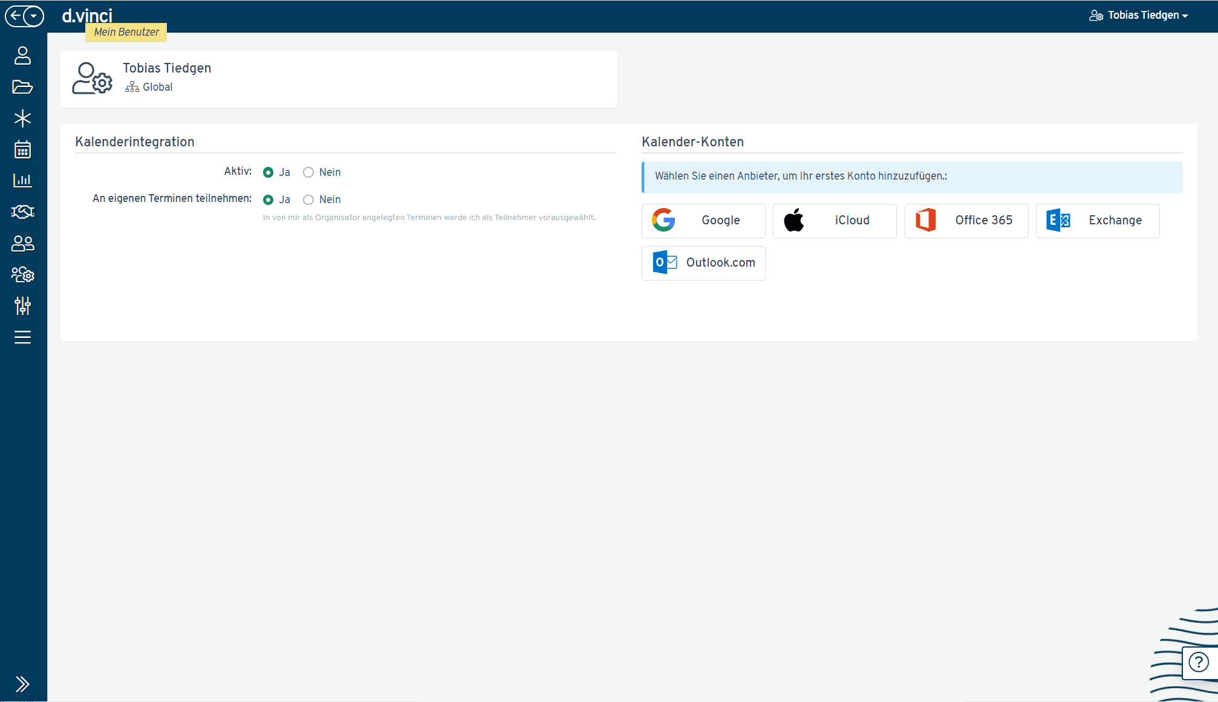This screenshot has width=1218, height=702.
Task: Add a Google calendar account
Action: coord(703,221)
